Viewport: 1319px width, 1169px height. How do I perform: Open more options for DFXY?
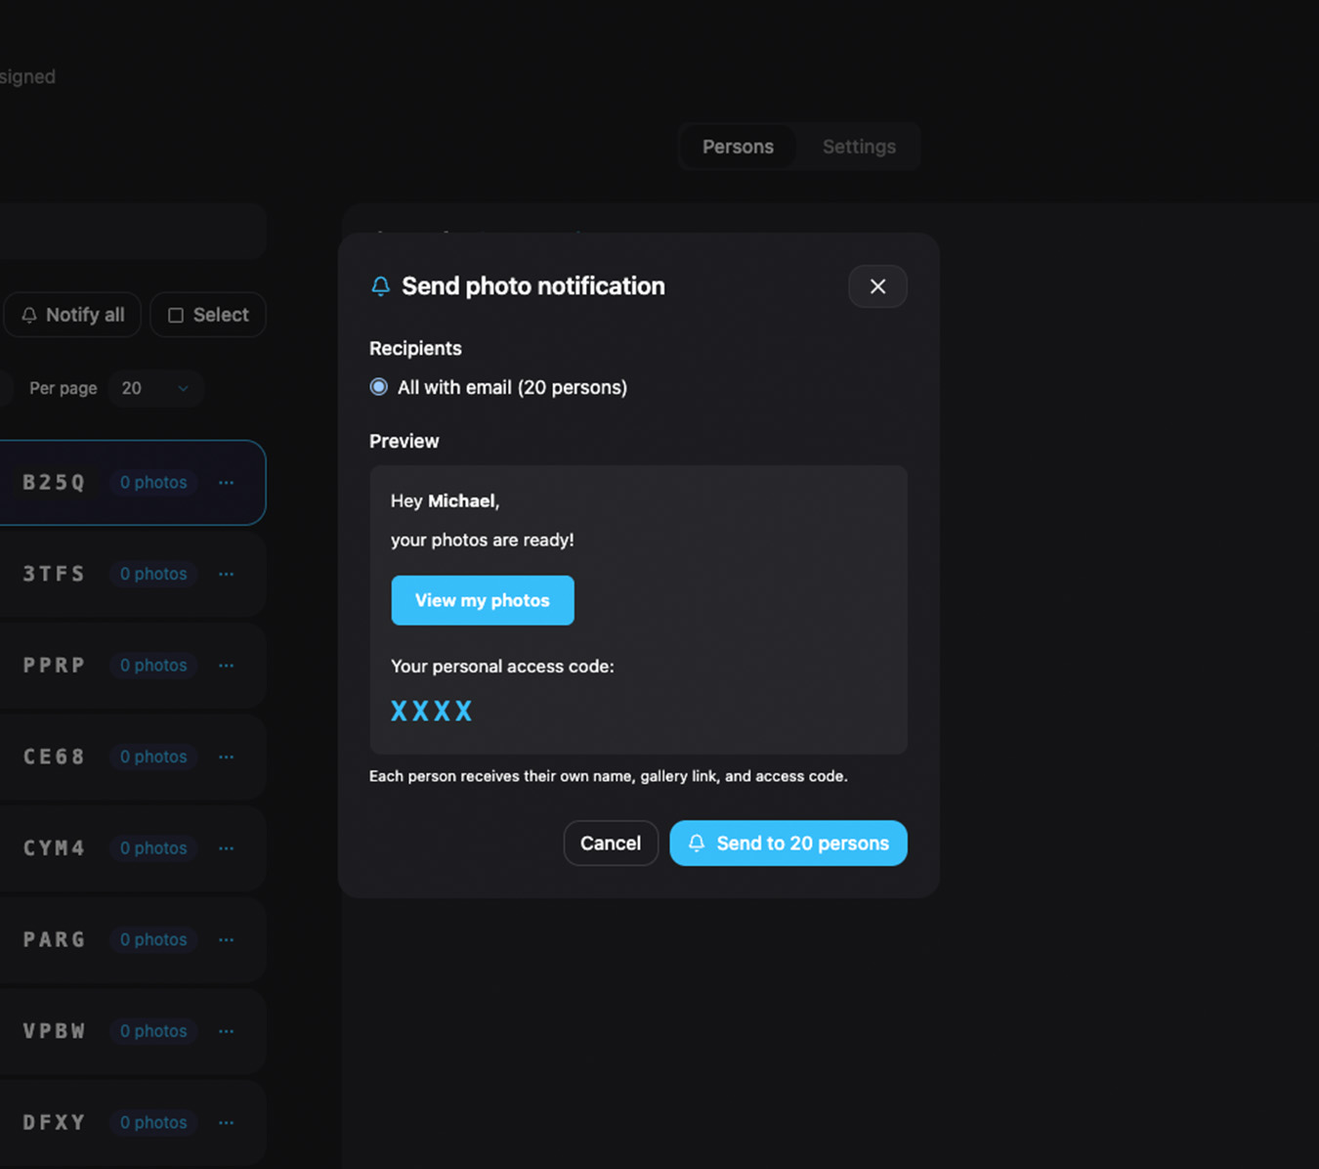click(227, 1122)
